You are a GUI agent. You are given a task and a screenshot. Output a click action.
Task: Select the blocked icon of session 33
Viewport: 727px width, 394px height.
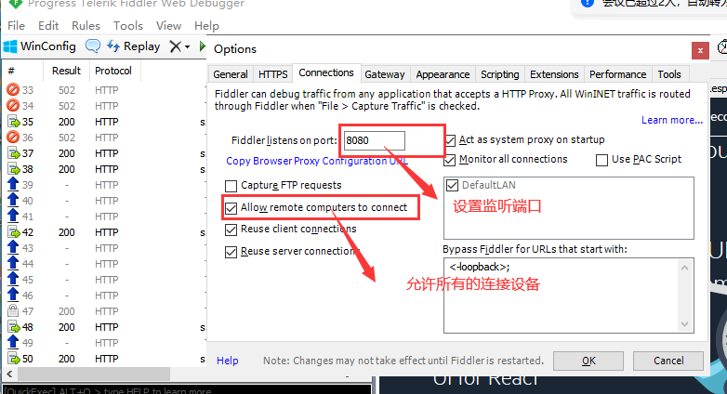[x=13, y=89]
